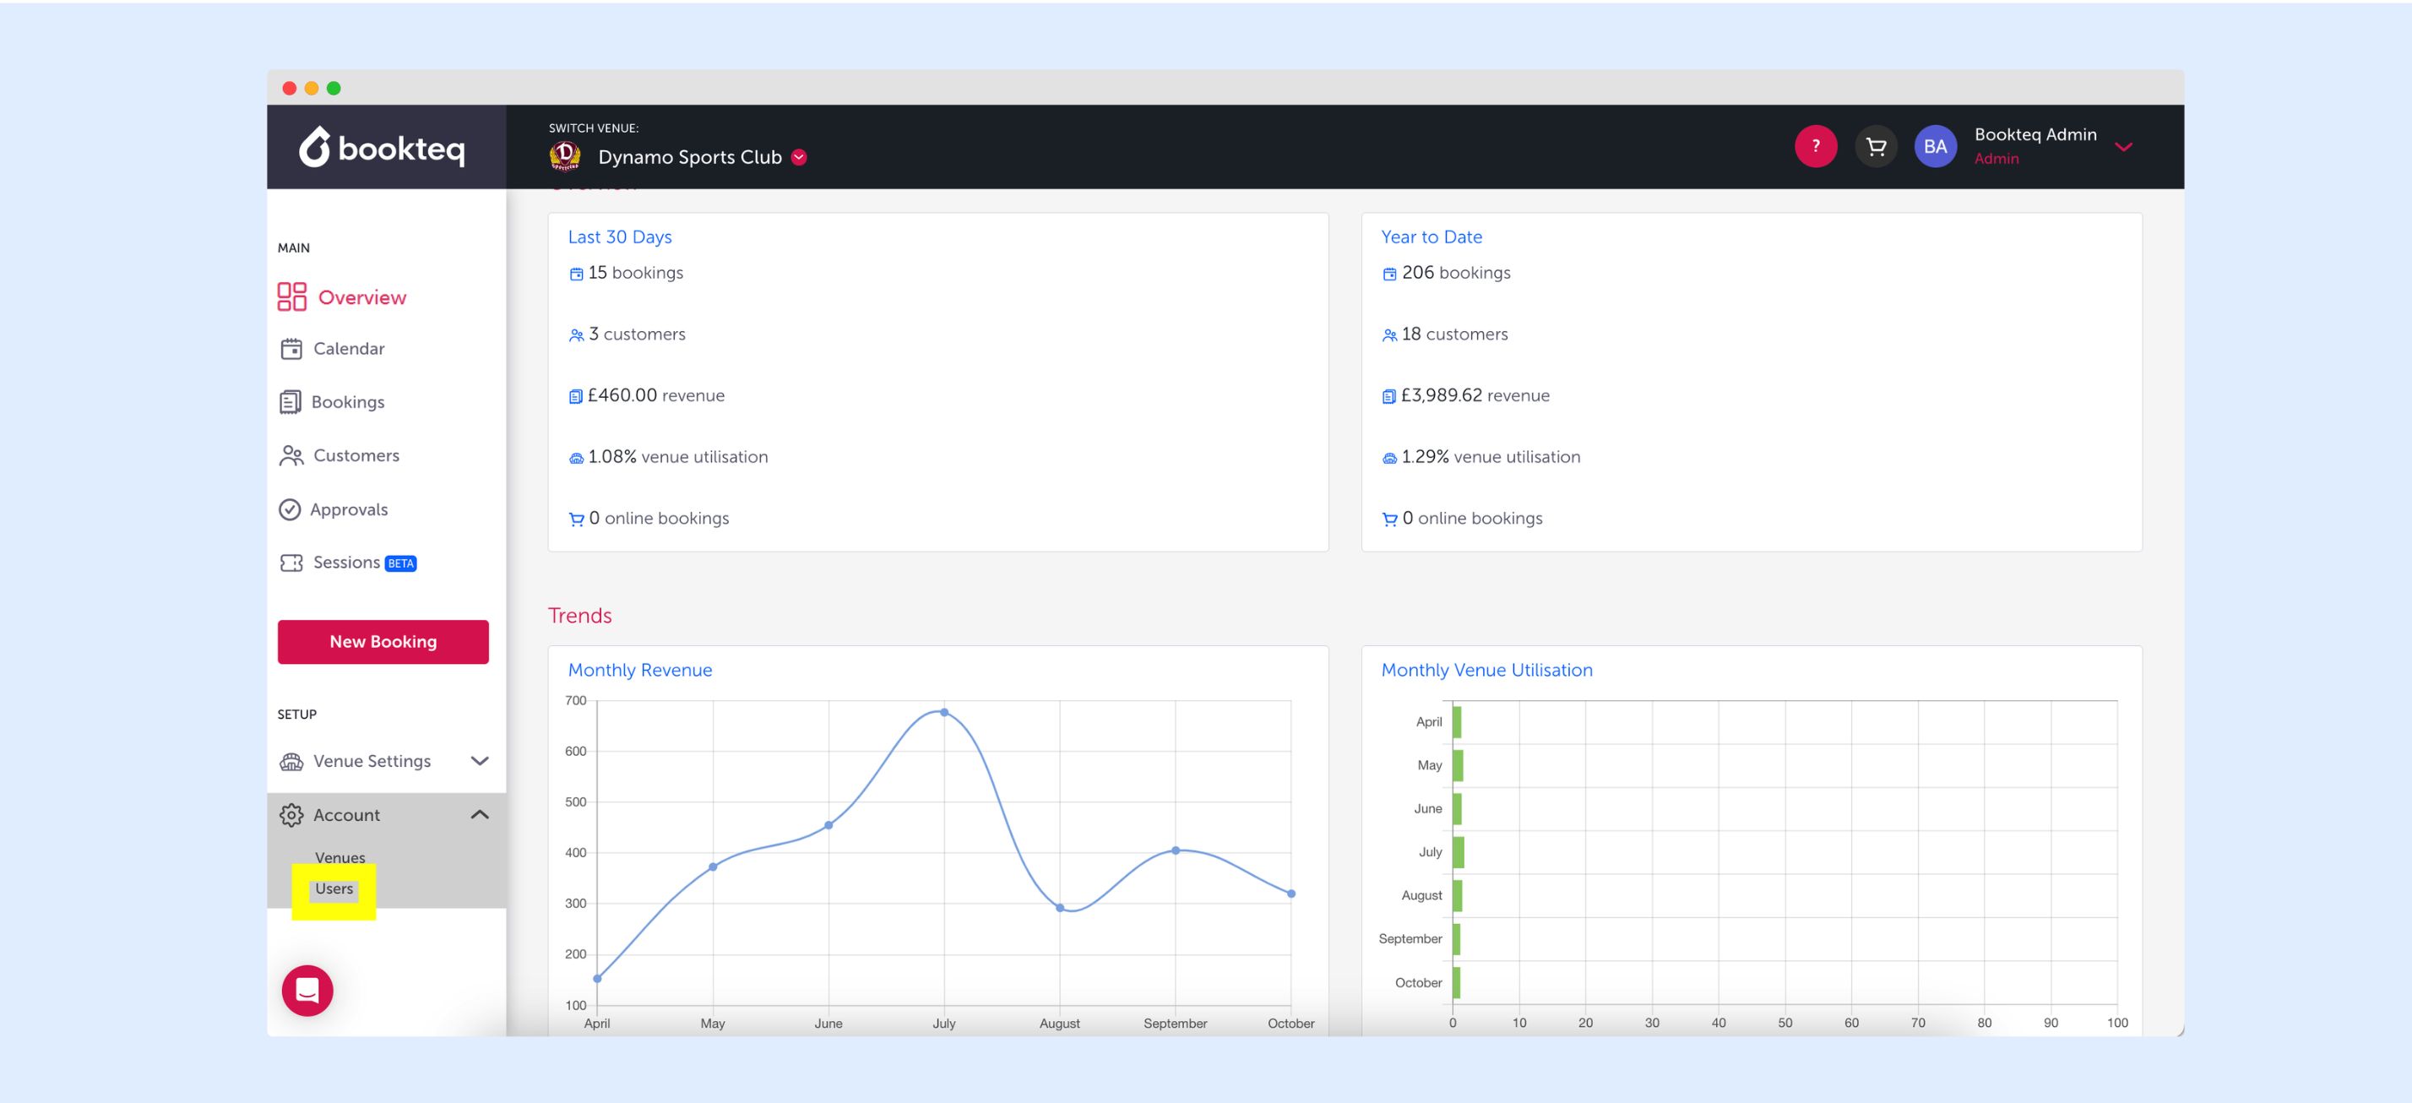Click the BA user avatar
This screenshot has height=1103, width=2412.
(1935, 146)
